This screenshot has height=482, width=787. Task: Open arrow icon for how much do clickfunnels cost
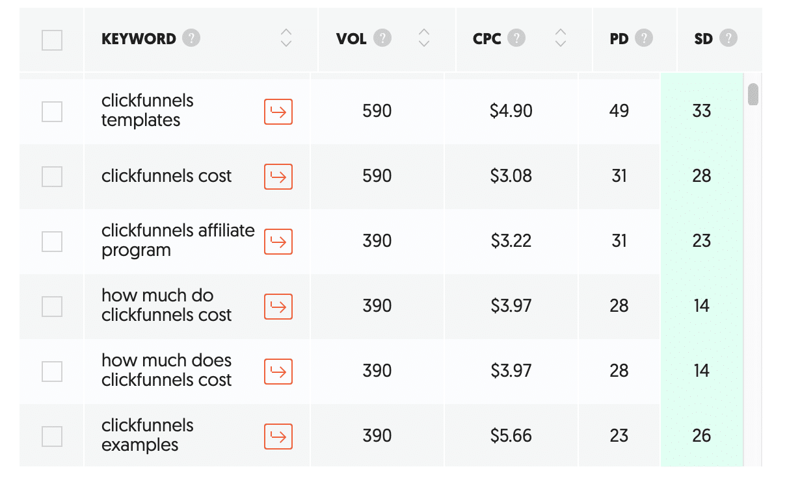(x=278, y=307)
